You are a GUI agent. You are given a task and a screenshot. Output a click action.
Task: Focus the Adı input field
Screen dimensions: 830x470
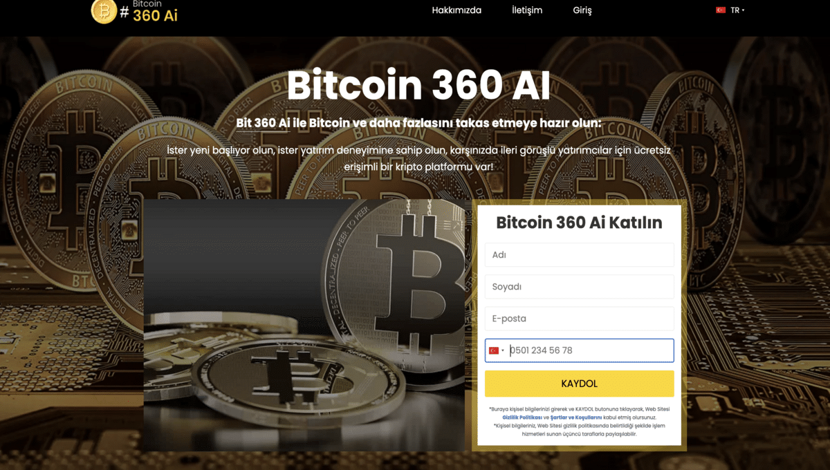pyautogui.click(x=580, y=254)
